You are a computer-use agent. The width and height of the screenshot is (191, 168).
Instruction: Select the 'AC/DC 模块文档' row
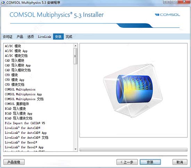click(39, 56)
